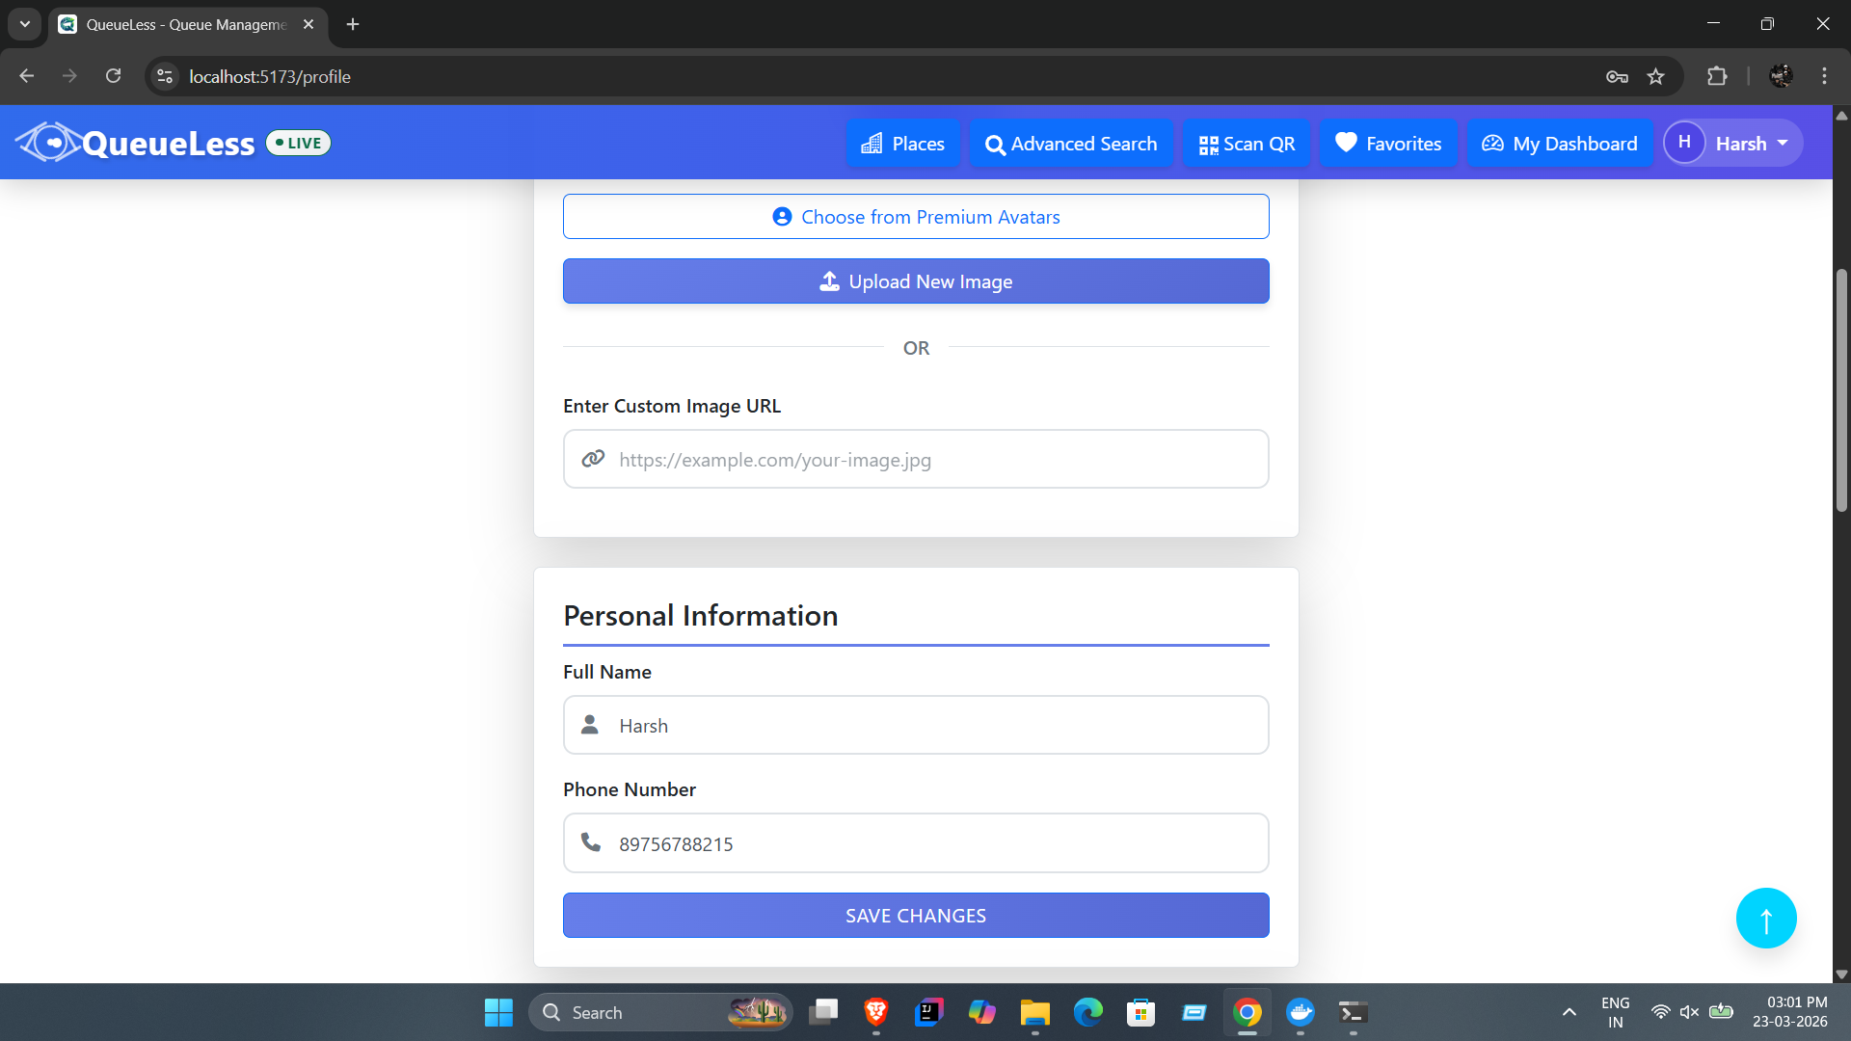Click the scroll-to-top arrow button

[x=1766, y=919]
